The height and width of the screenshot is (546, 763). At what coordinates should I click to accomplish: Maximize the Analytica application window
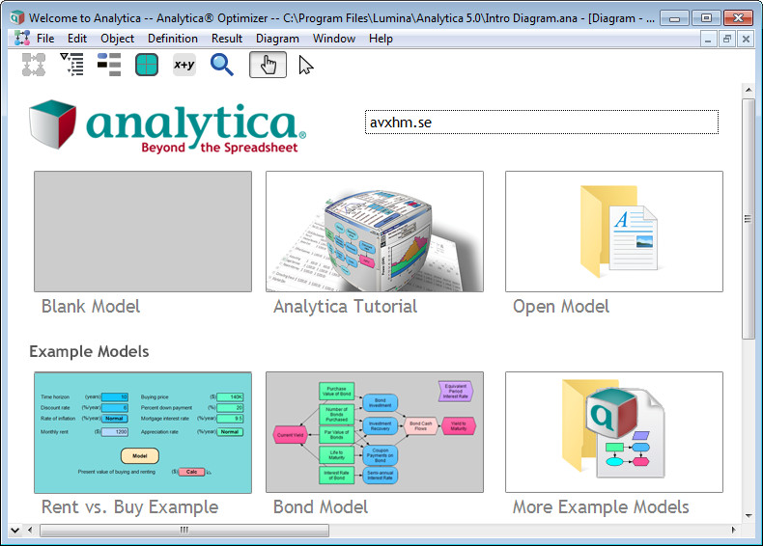(706, 18)
